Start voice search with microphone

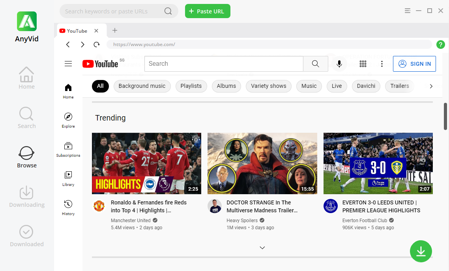coord(339,64)
